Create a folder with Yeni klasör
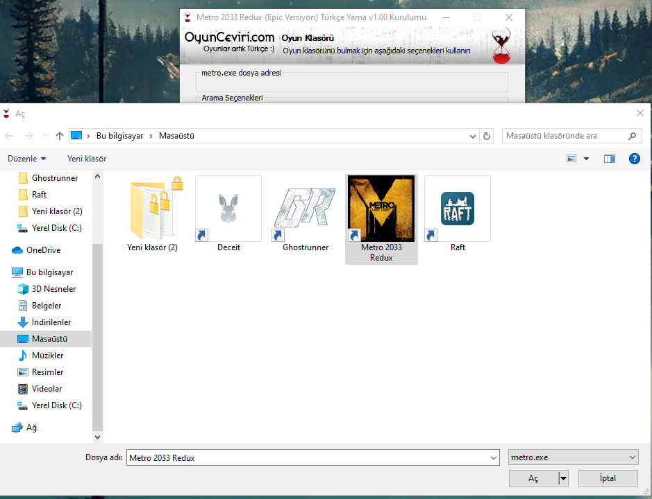The height and width of the screenshot is (499, 652). (87, 159)
